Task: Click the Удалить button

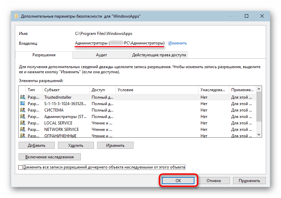Action: (75, 145)
